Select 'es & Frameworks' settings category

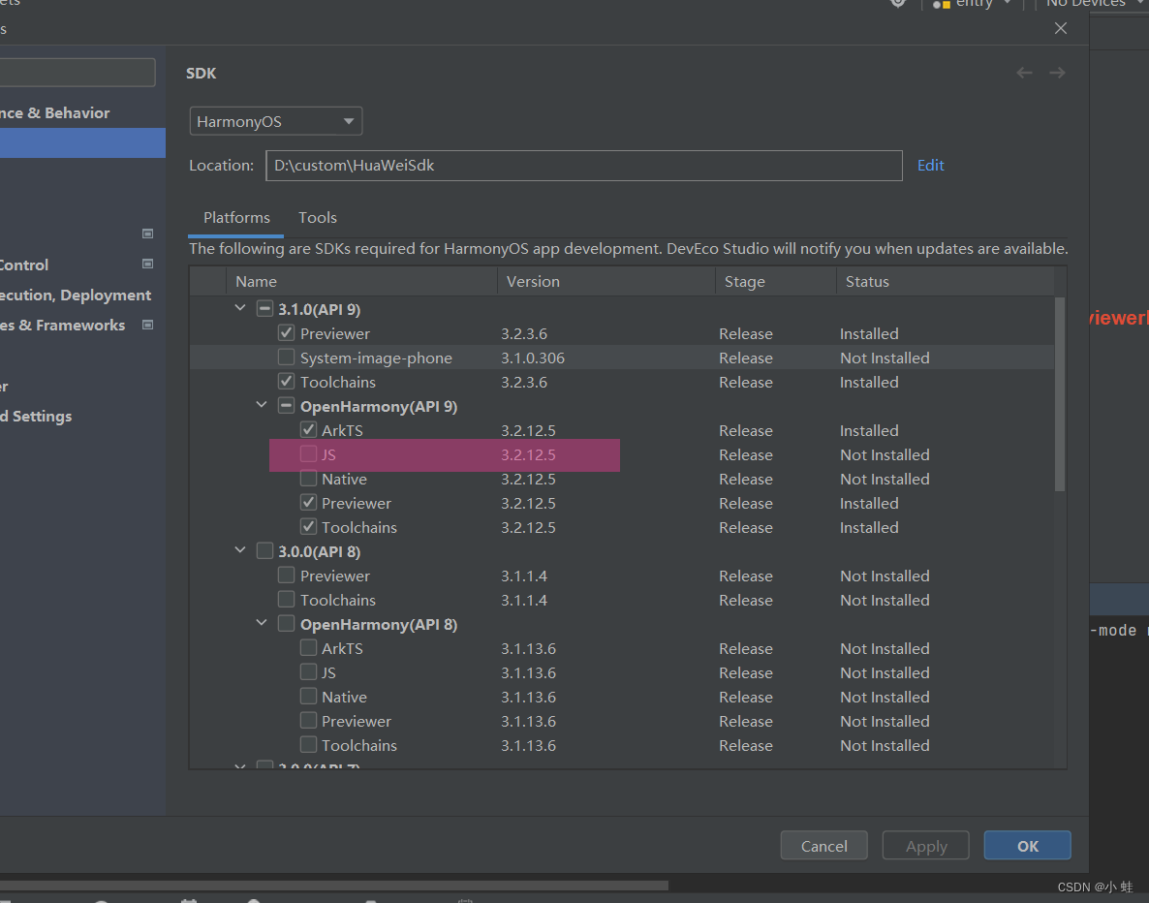[63, 325]
